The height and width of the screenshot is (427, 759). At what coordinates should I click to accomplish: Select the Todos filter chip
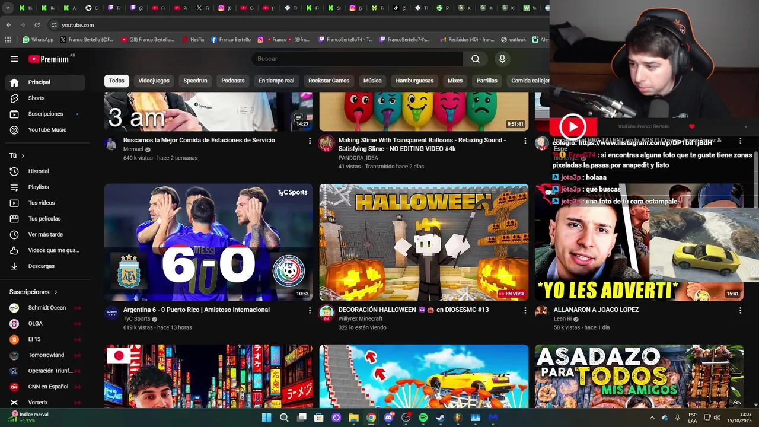click(x=117, y=81)
